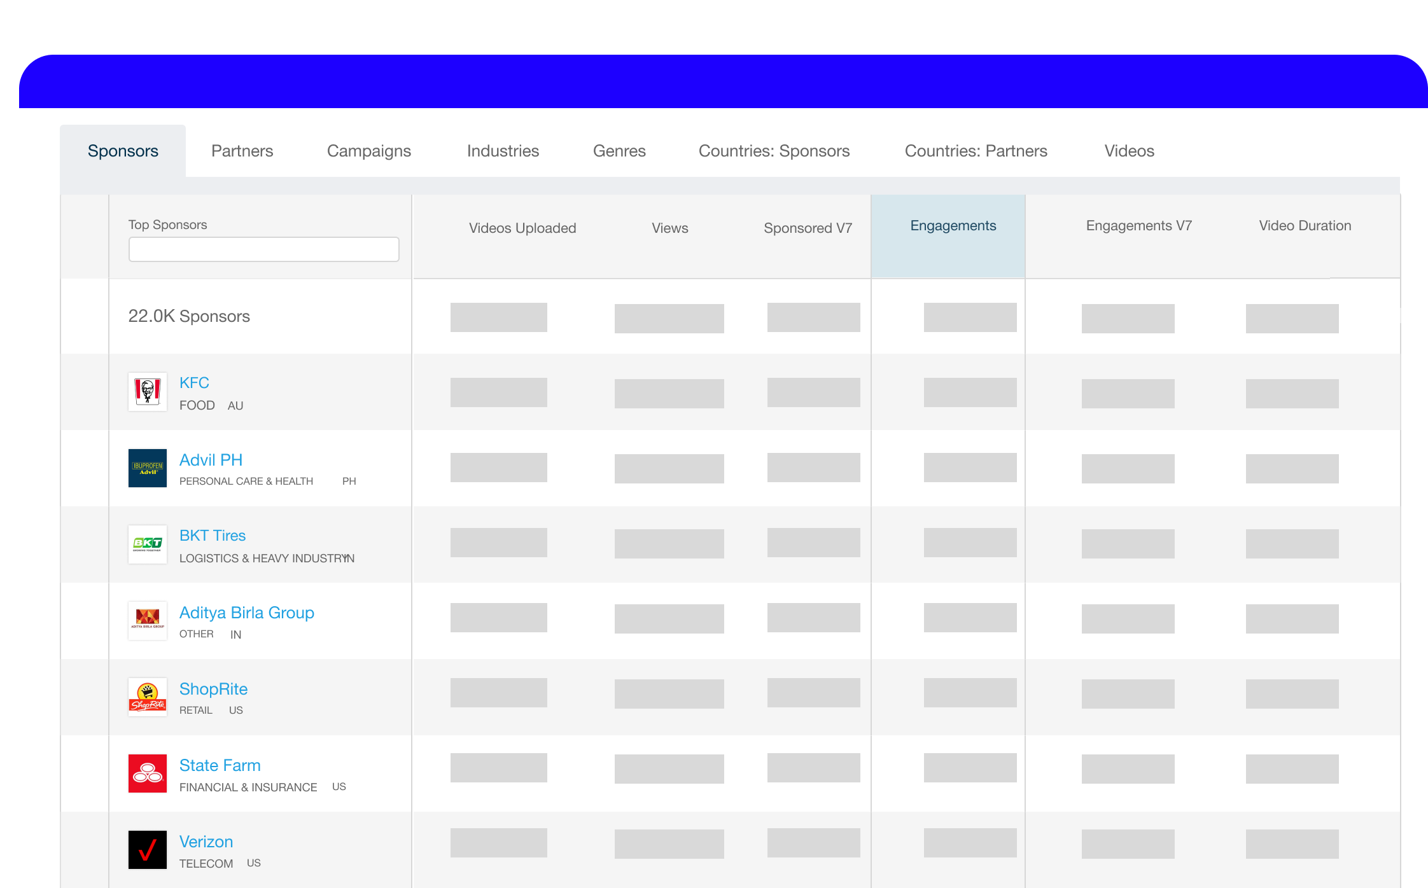Focus the Top Sponsors search field
This screenshot has width=1428, height=888.
[263, 249]
